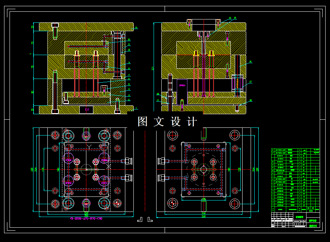This screenshot has width=330, height=242.
Task: Select the 128 dimension in bottom-left plan view
Action: pos(43,169)
